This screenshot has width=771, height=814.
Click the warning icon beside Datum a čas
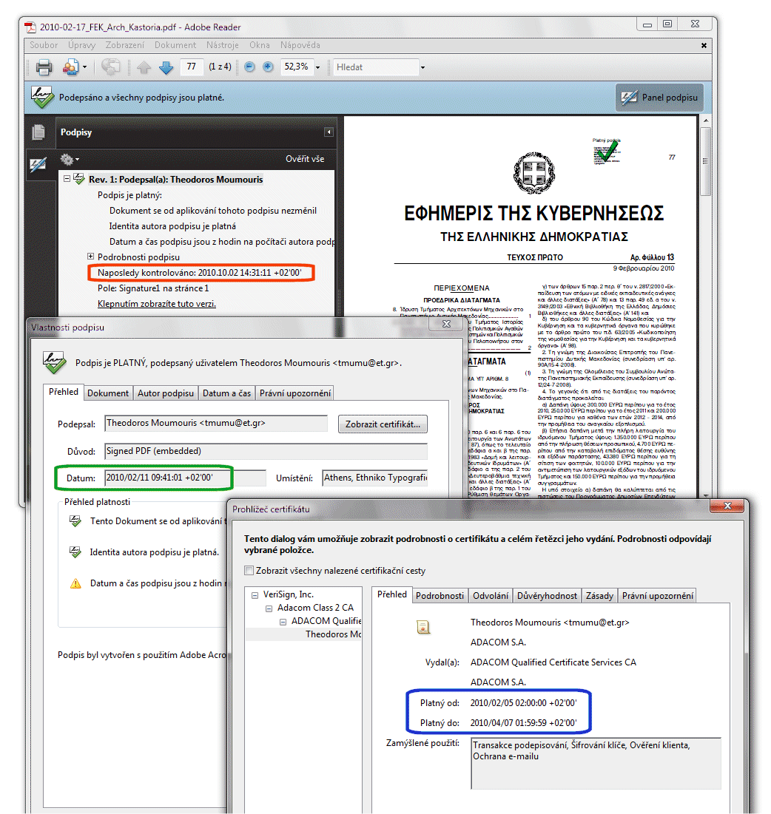point(76,583)
